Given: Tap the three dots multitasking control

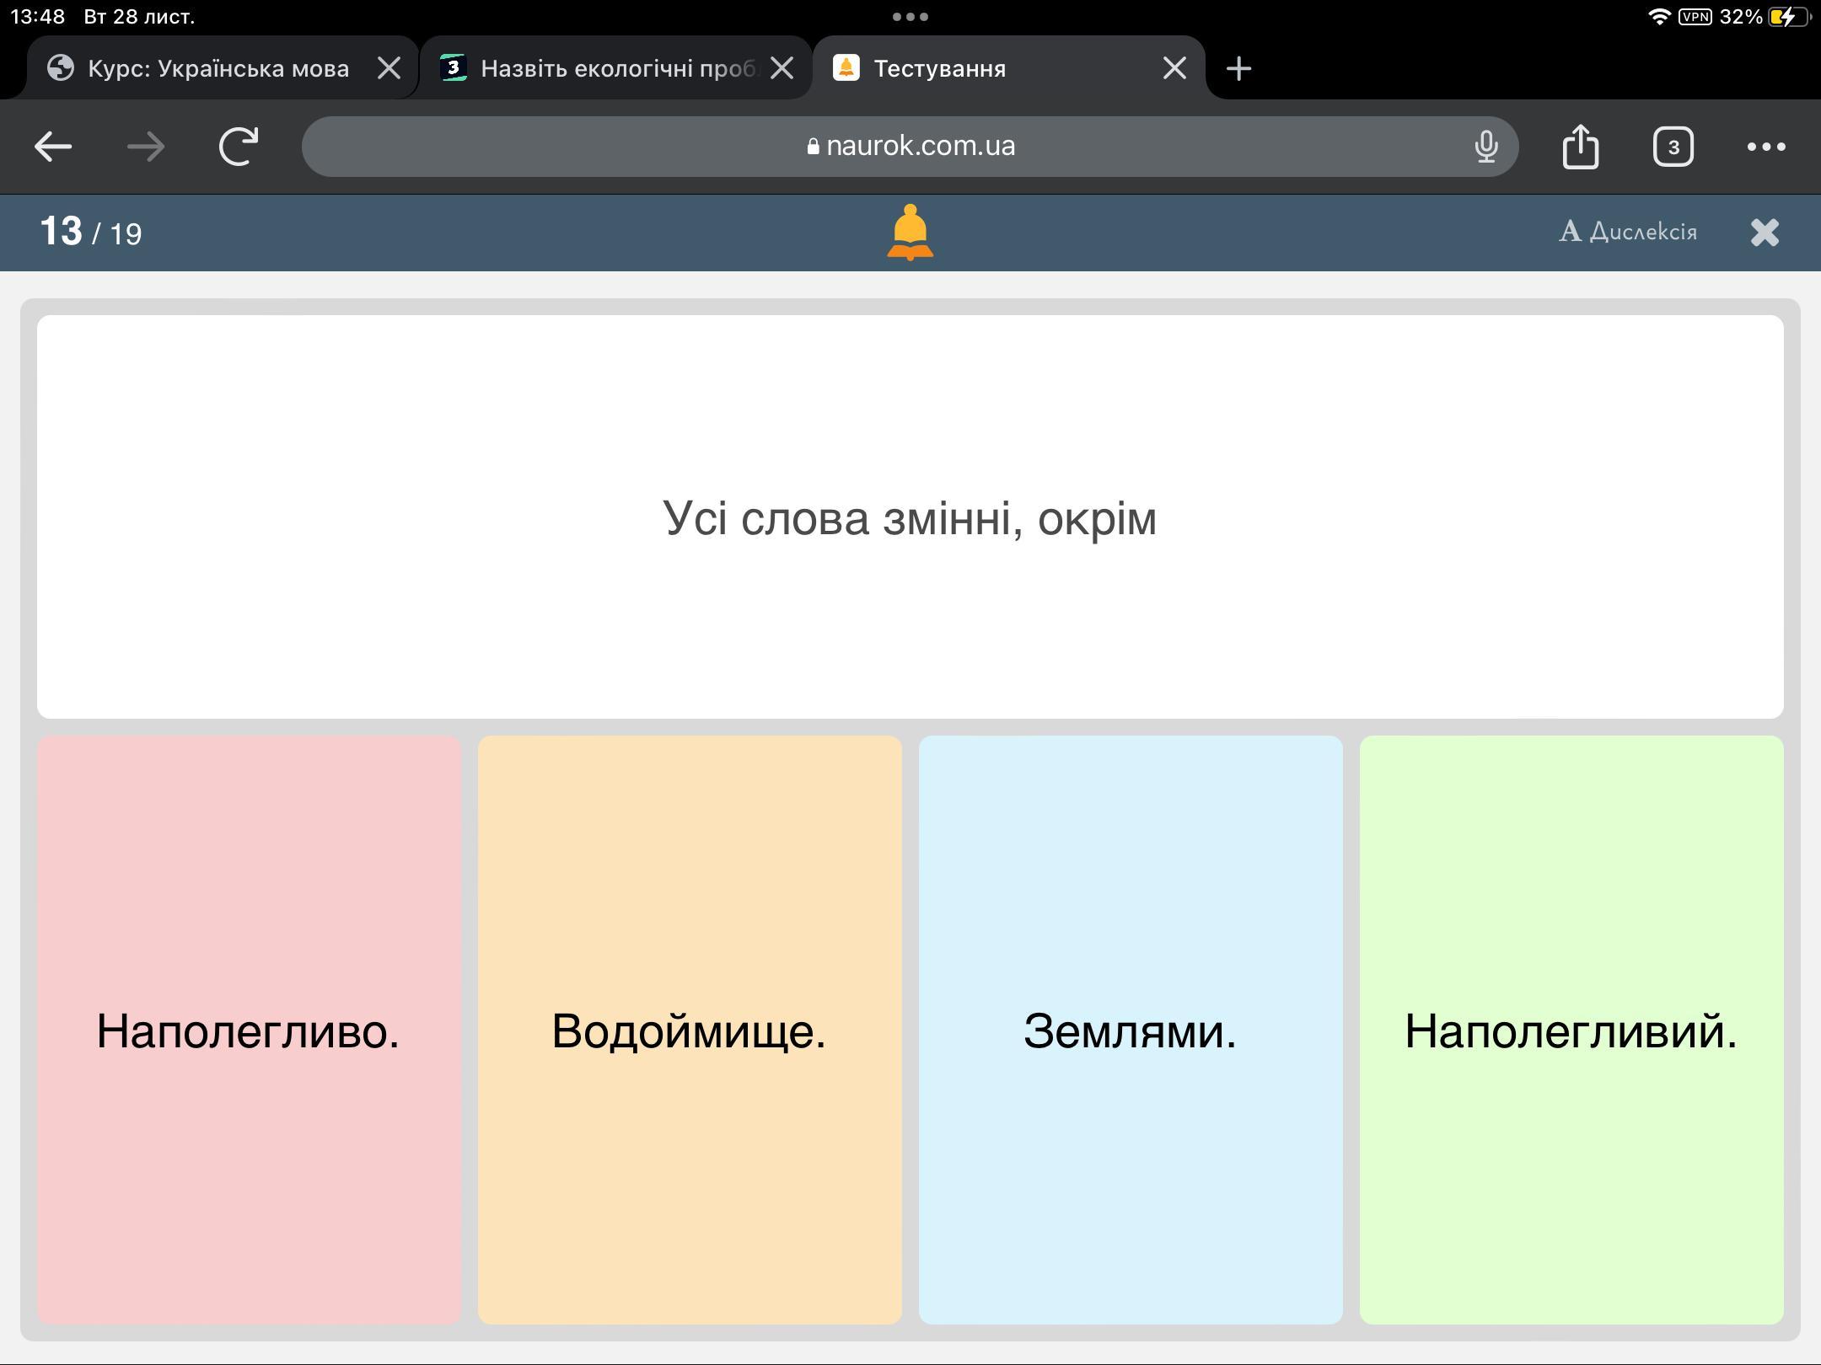Looking at the screenshot, I should pos(910,17).
